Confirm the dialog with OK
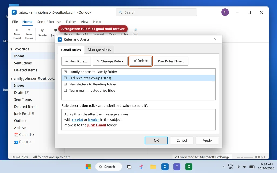Image resolution: width=277 pixels, height=173 pixels. [x=156, y=140]
